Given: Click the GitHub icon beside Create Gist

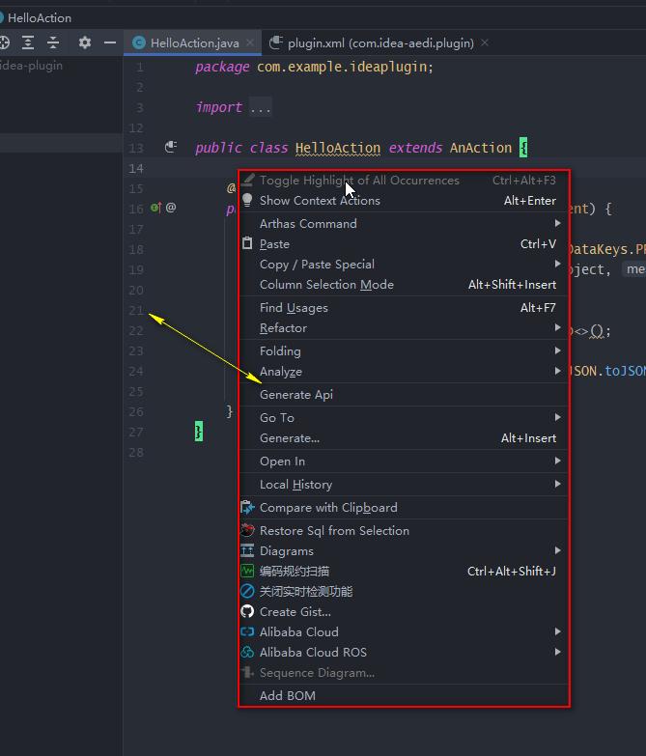Looking at the screenshot, I should point(247,611).
